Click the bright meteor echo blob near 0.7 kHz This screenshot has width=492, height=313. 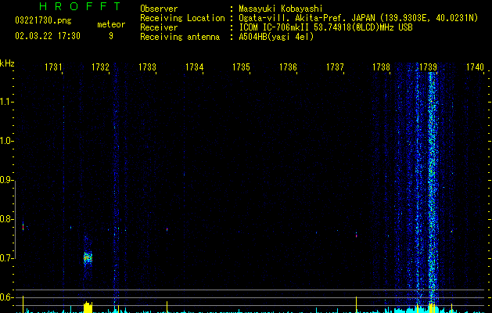pos(88,258)
